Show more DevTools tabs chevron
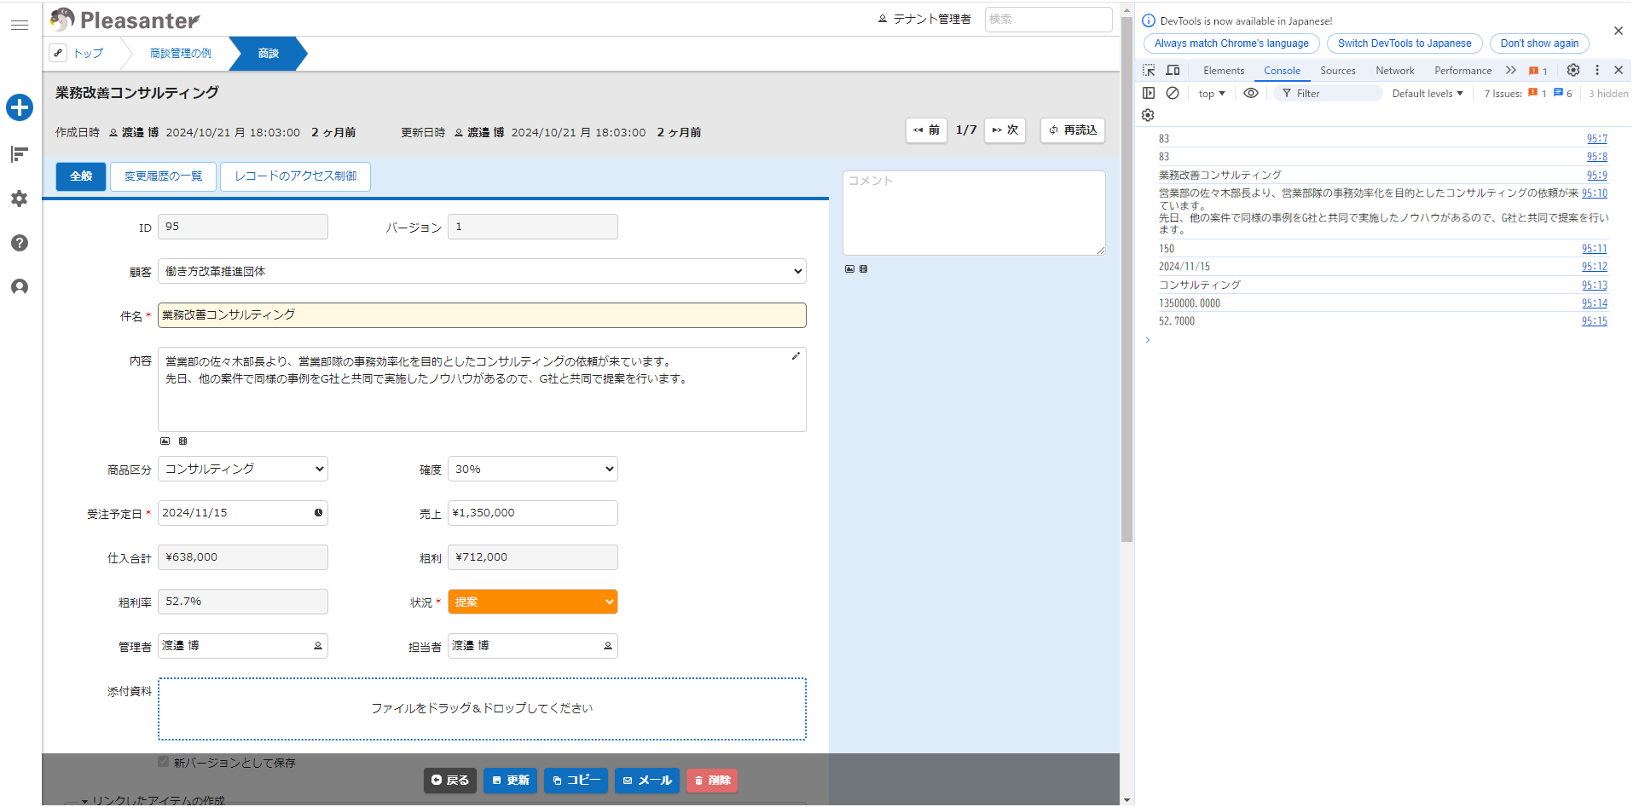Screen dimensions: 1633x807 coord(1511,71)
